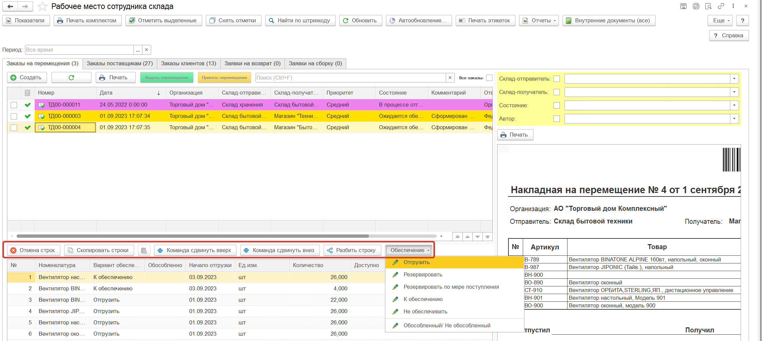Tick the checkbox for order ТД00-000004
This screenshot has width=762, height=341.
tap(14, 128)
